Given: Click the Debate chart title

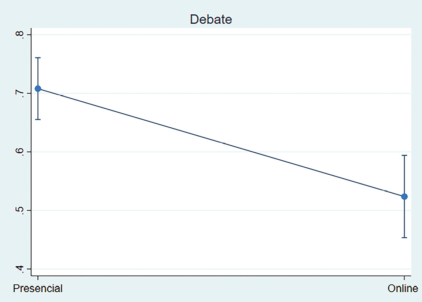Looking at the screenshot, I should 211,19.
